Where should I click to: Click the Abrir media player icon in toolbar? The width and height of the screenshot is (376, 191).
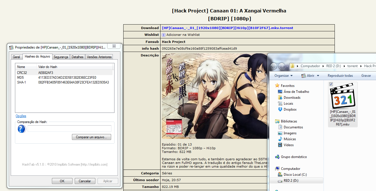click(304, 76)
